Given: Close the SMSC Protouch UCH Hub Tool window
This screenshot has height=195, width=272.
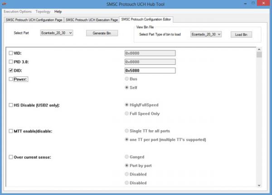Looking at the screenshot, I should click(263, 3).
